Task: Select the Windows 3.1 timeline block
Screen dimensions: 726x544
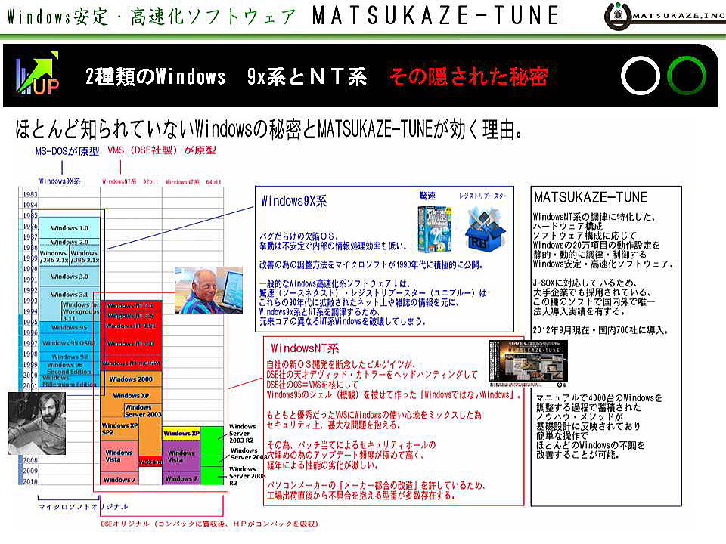Action: coord(70,294)
